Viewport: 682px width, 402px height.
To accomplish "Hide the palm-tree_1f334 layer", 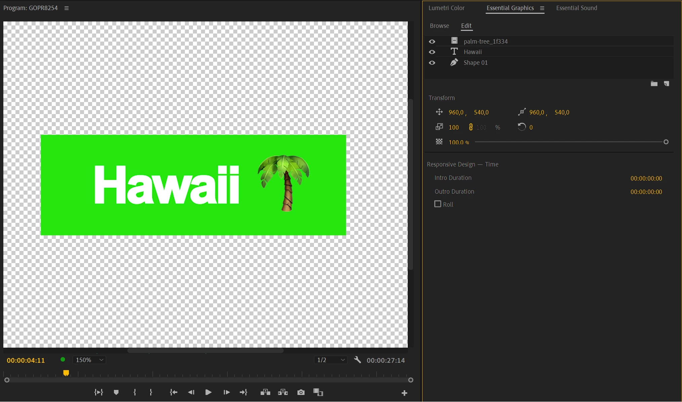I will tap(432, 41).
